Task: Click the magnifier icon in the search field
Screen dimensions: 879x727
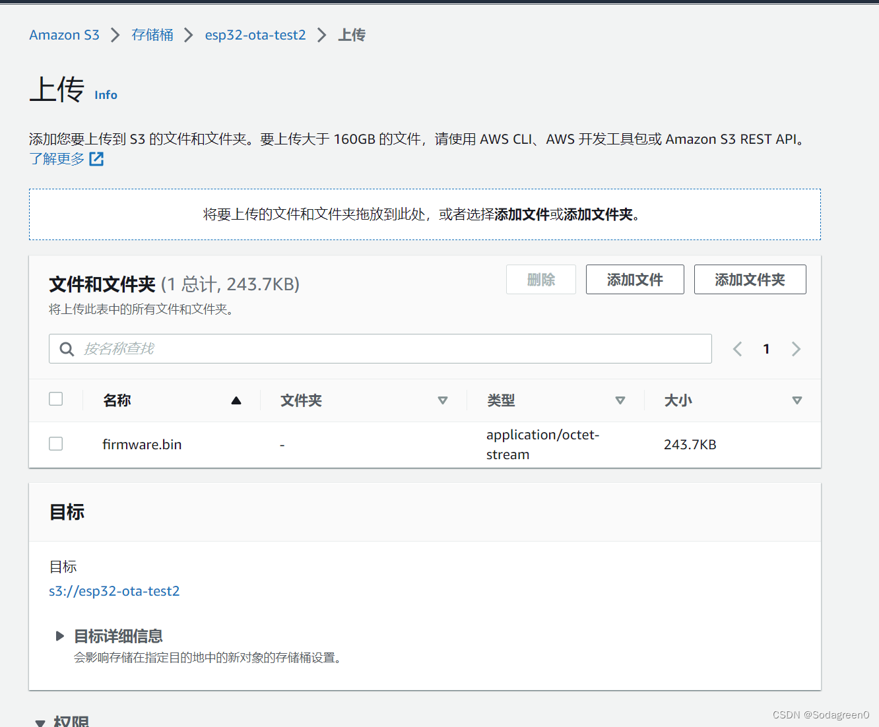Action: (x=67, y=348)
